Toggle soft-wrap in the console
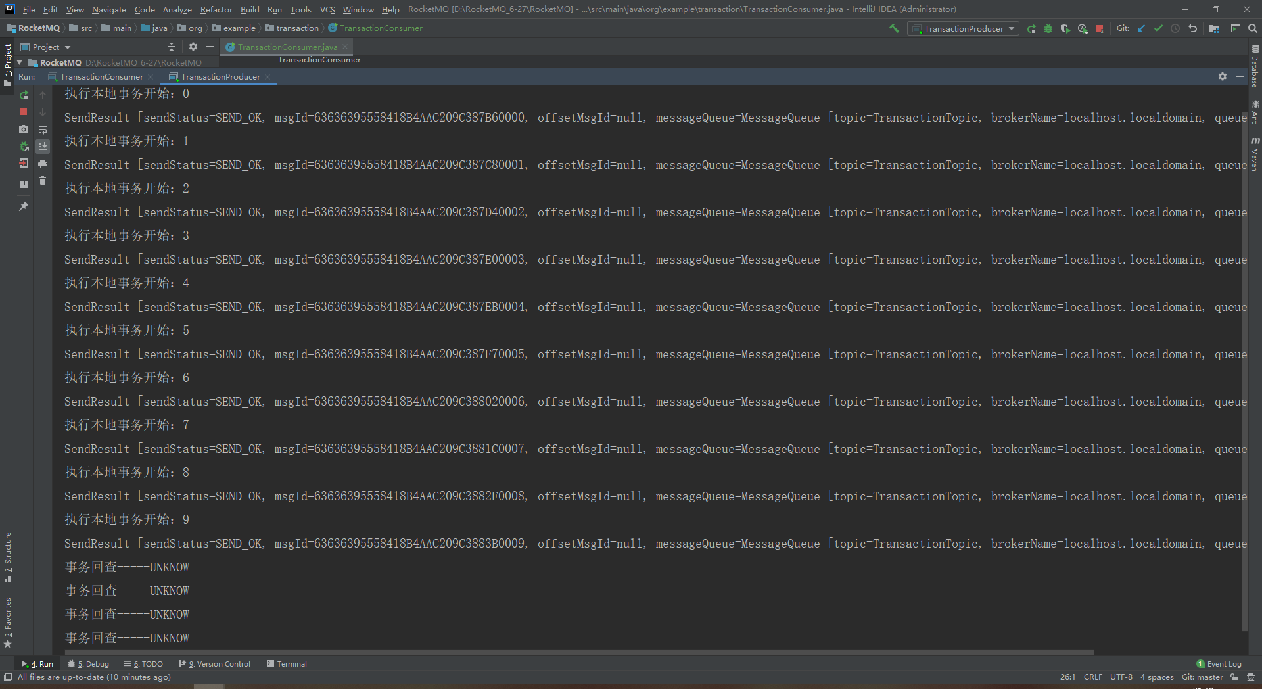Viewport: 1262px width, 689px height. click(43, 130)
